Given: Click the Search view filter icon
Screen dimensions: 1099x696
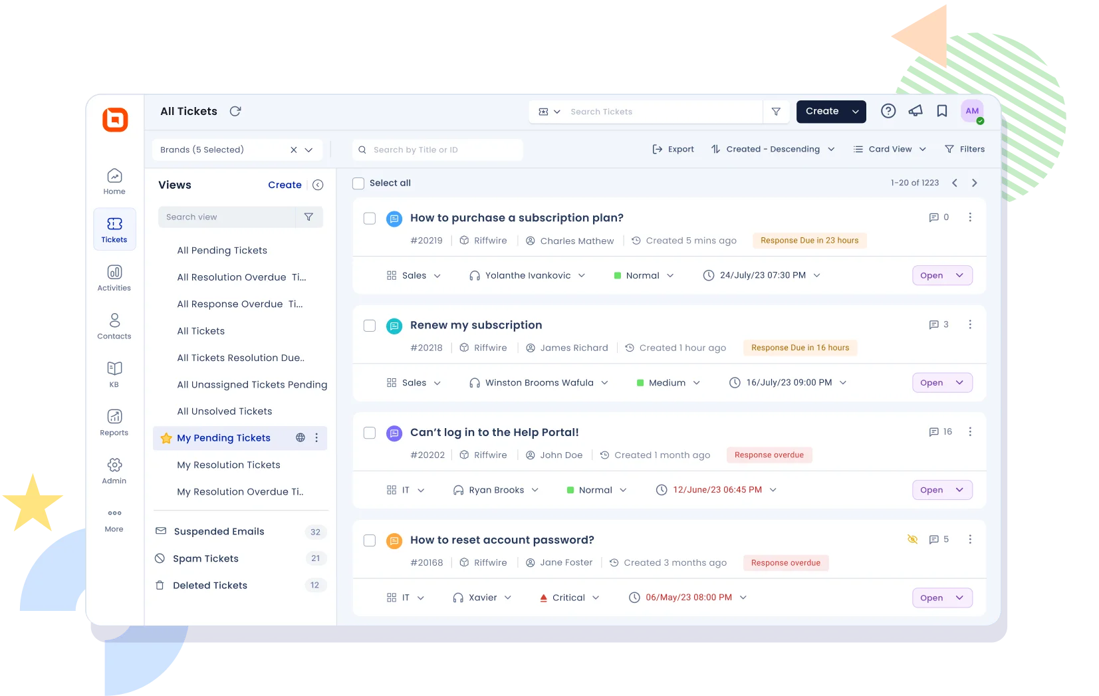Looking at the screenshot, I should (308, 217).
